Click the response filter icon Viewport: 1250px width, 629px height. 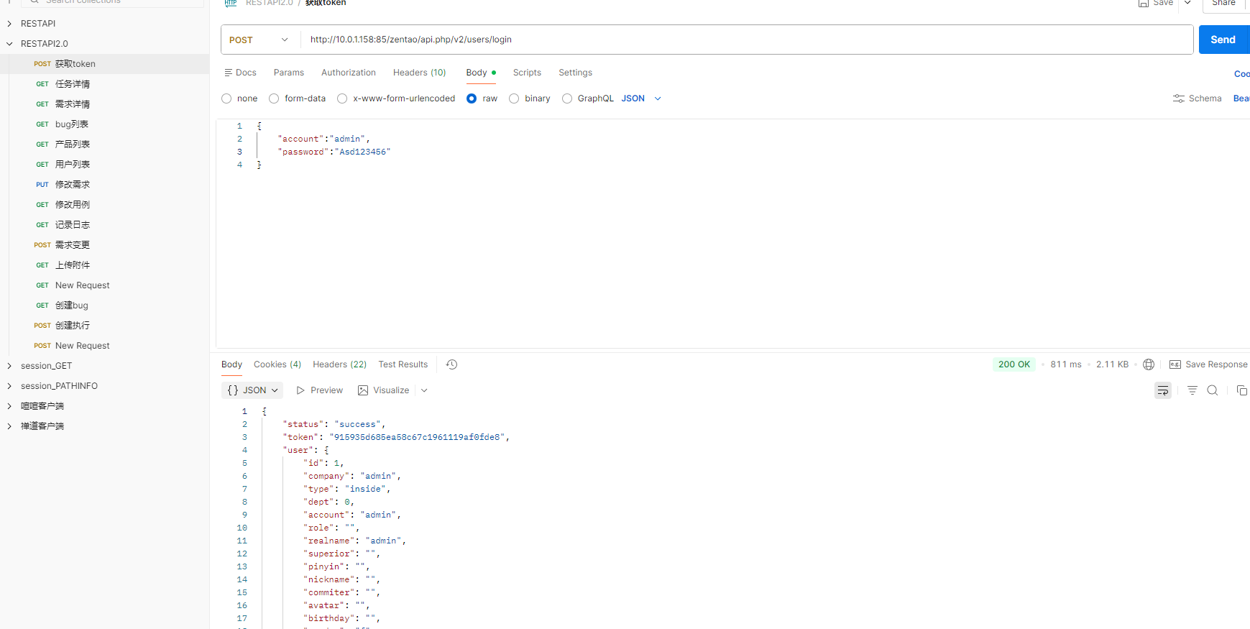click(1192, 390)
